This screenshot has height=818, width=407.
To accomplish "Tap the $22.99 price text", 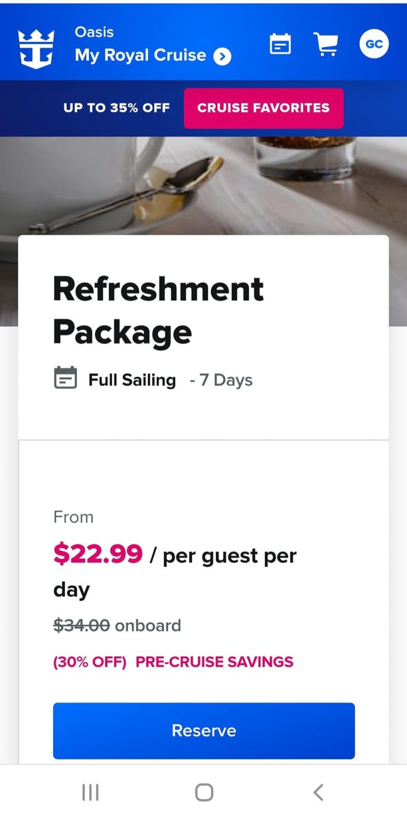I will coord(98,555).
